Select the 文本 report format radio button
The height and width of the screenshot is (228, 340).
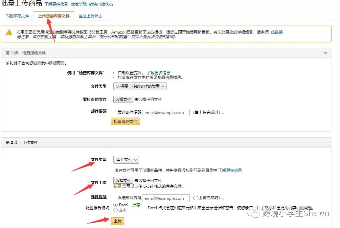point(116,210)
